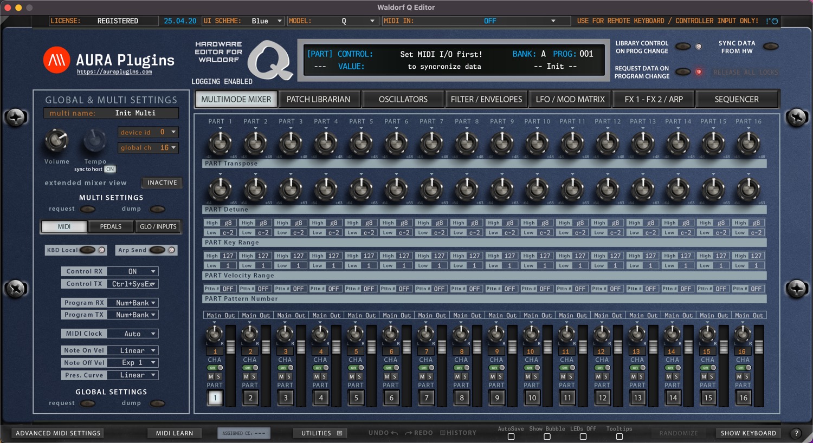Mute Part 2 with its M button
813x443 pixels.
pos(246,376)
